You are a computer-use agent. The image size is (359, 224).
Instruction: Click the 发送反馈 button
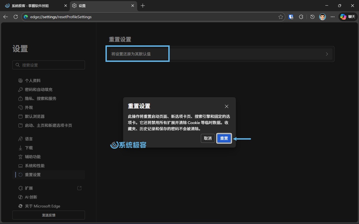pyautogui.click(x=48, y=215)
